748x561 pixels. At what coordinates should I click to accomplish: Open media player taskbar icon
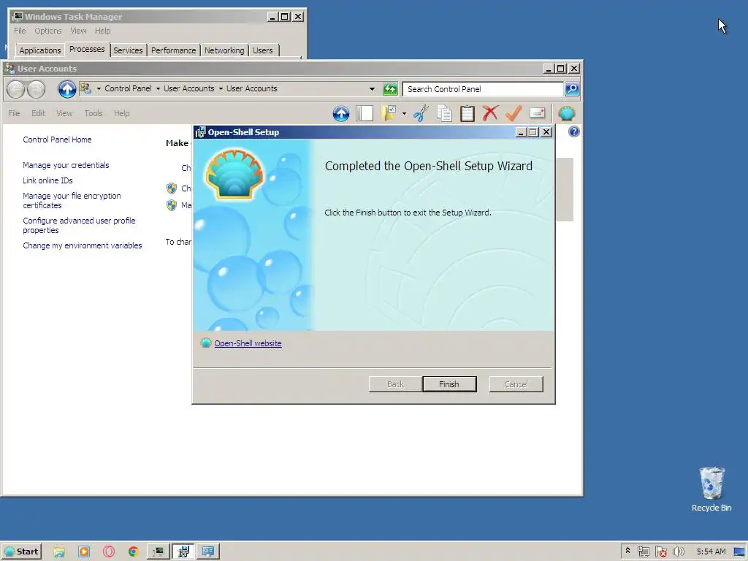pyautogui.click(x=84, y=552)
